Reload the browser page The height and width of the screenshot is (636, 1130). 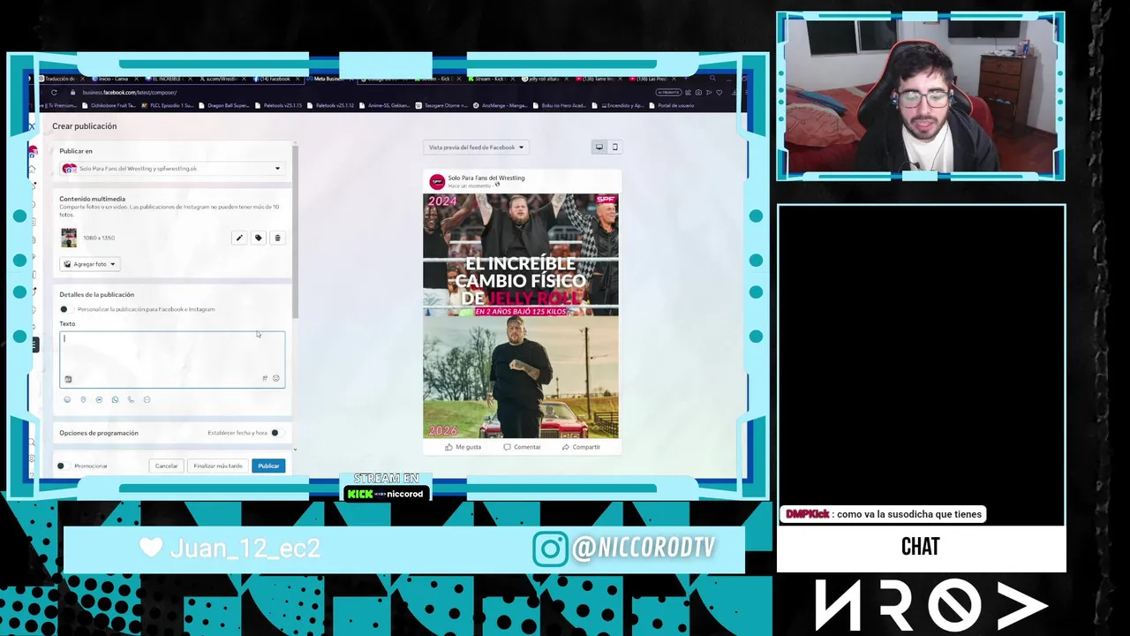(54, 92)
